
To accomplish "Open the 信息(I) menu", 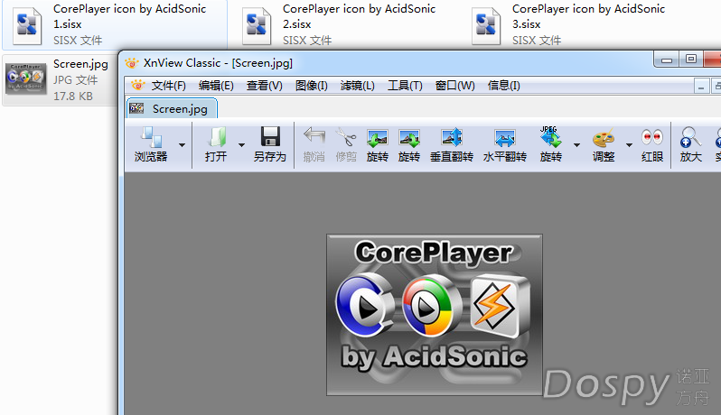I will point(503,86).
